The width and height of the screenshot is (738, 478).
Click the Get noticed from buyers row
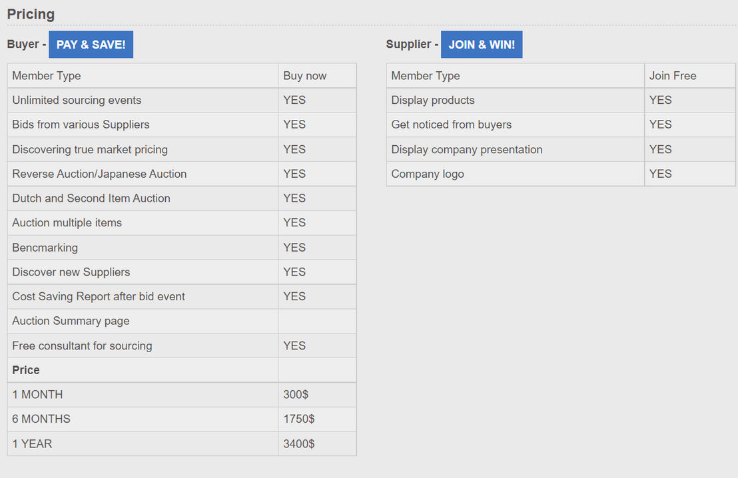click(561, 124)
